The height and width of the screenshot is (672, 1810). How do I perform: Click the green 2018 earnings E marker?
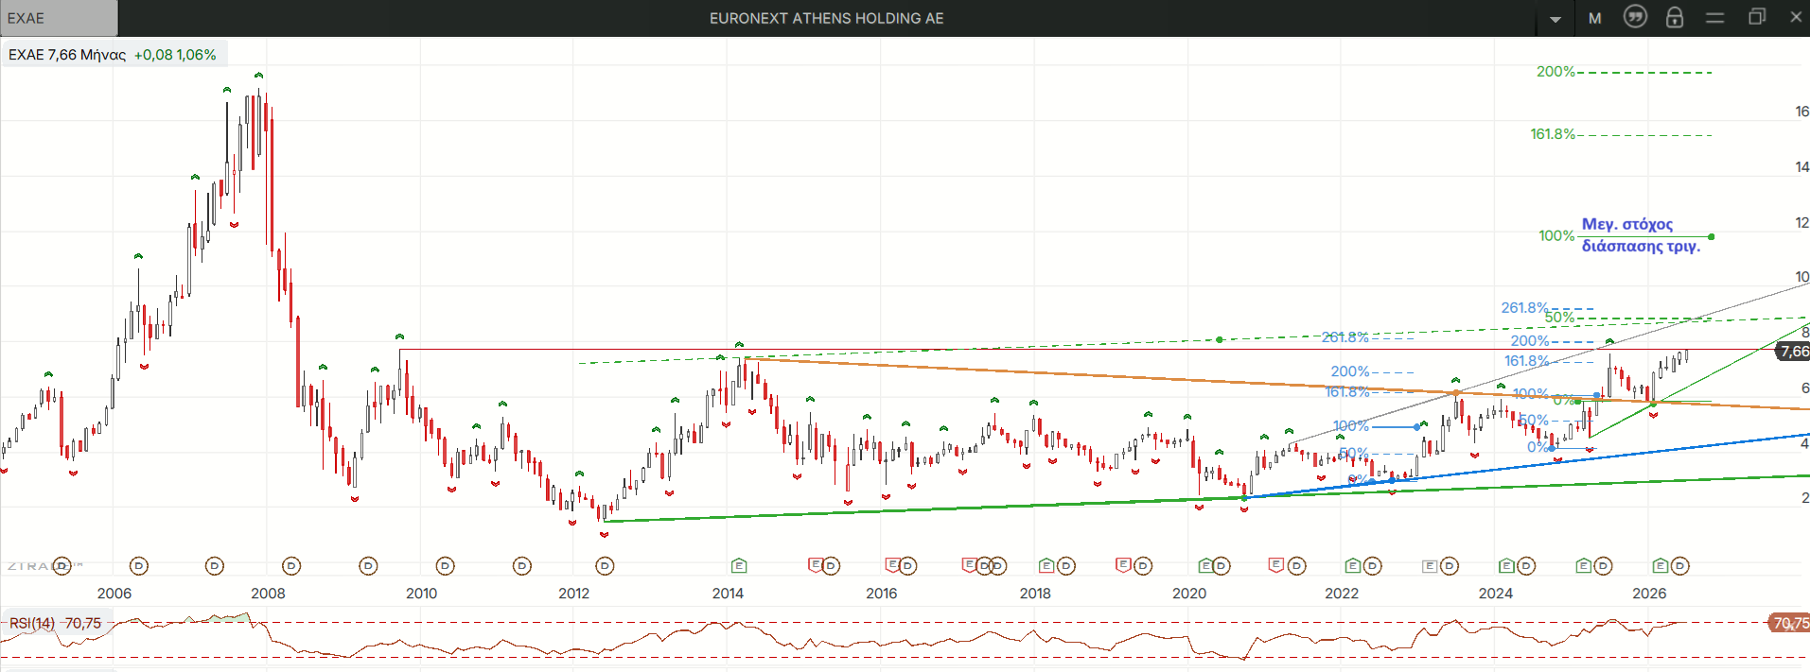pyautogui.click(x=1046, y=566)
